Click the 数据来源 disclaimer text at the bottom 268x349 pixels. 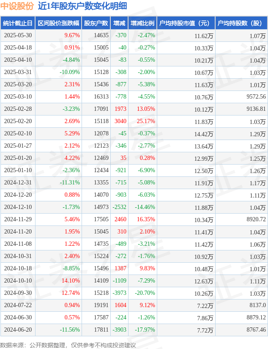68,345
